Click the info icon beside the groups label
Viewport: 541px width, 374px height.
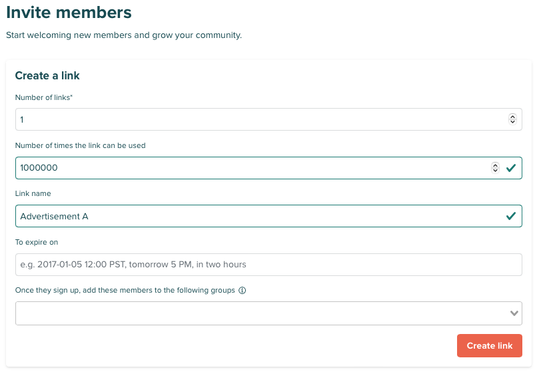[x=243, y=291]
